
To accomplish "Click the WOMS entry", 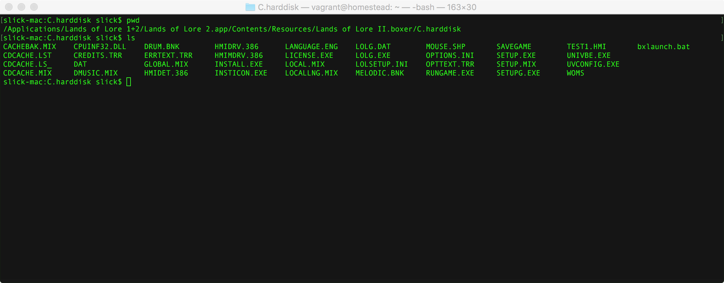I will point(576,73).
